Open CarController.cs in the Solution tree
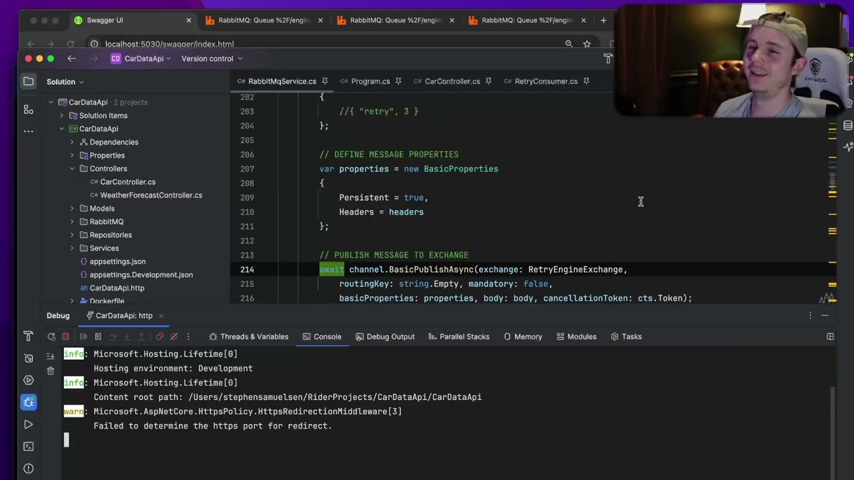 [x=127, y=182]
